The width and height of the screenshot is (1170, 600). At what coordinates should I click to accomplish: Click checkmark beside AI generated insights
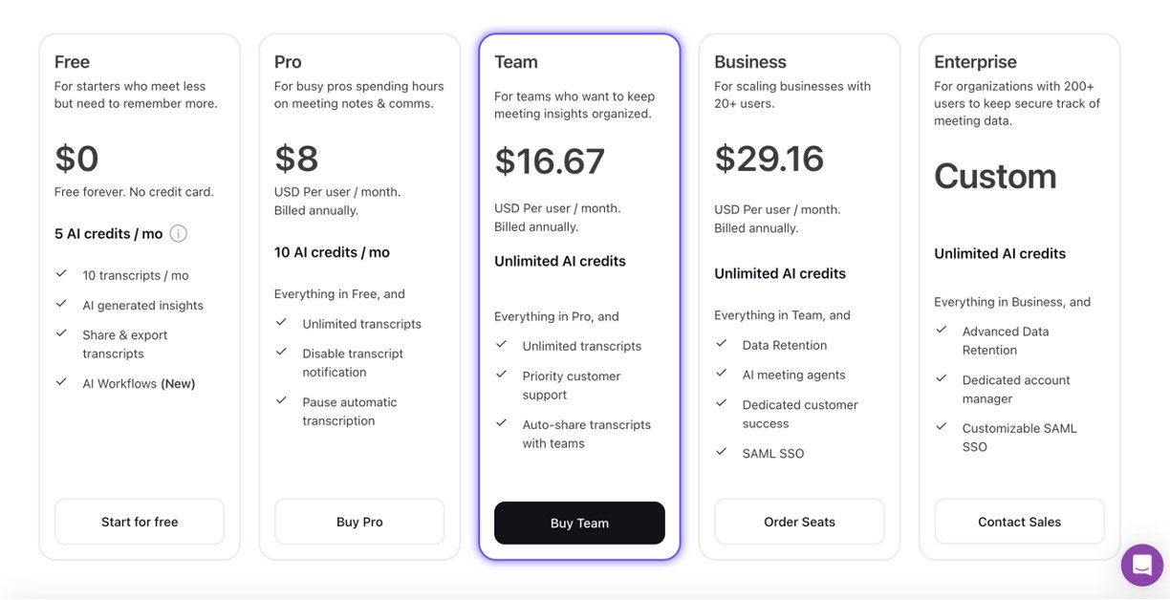pyautogui.click(x=61, y=304)
